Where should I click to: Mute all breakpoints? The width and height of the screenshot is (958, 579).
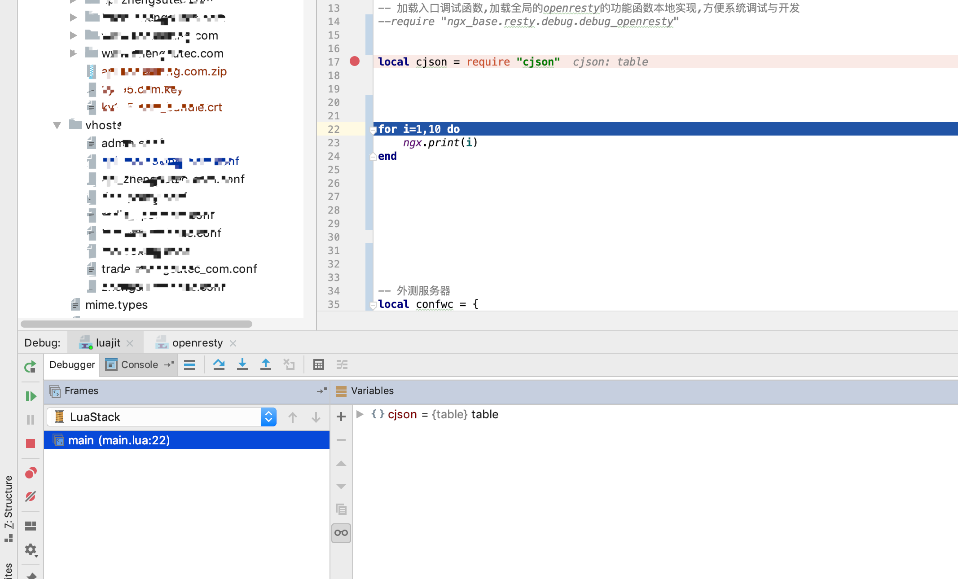tap(31, 497)
